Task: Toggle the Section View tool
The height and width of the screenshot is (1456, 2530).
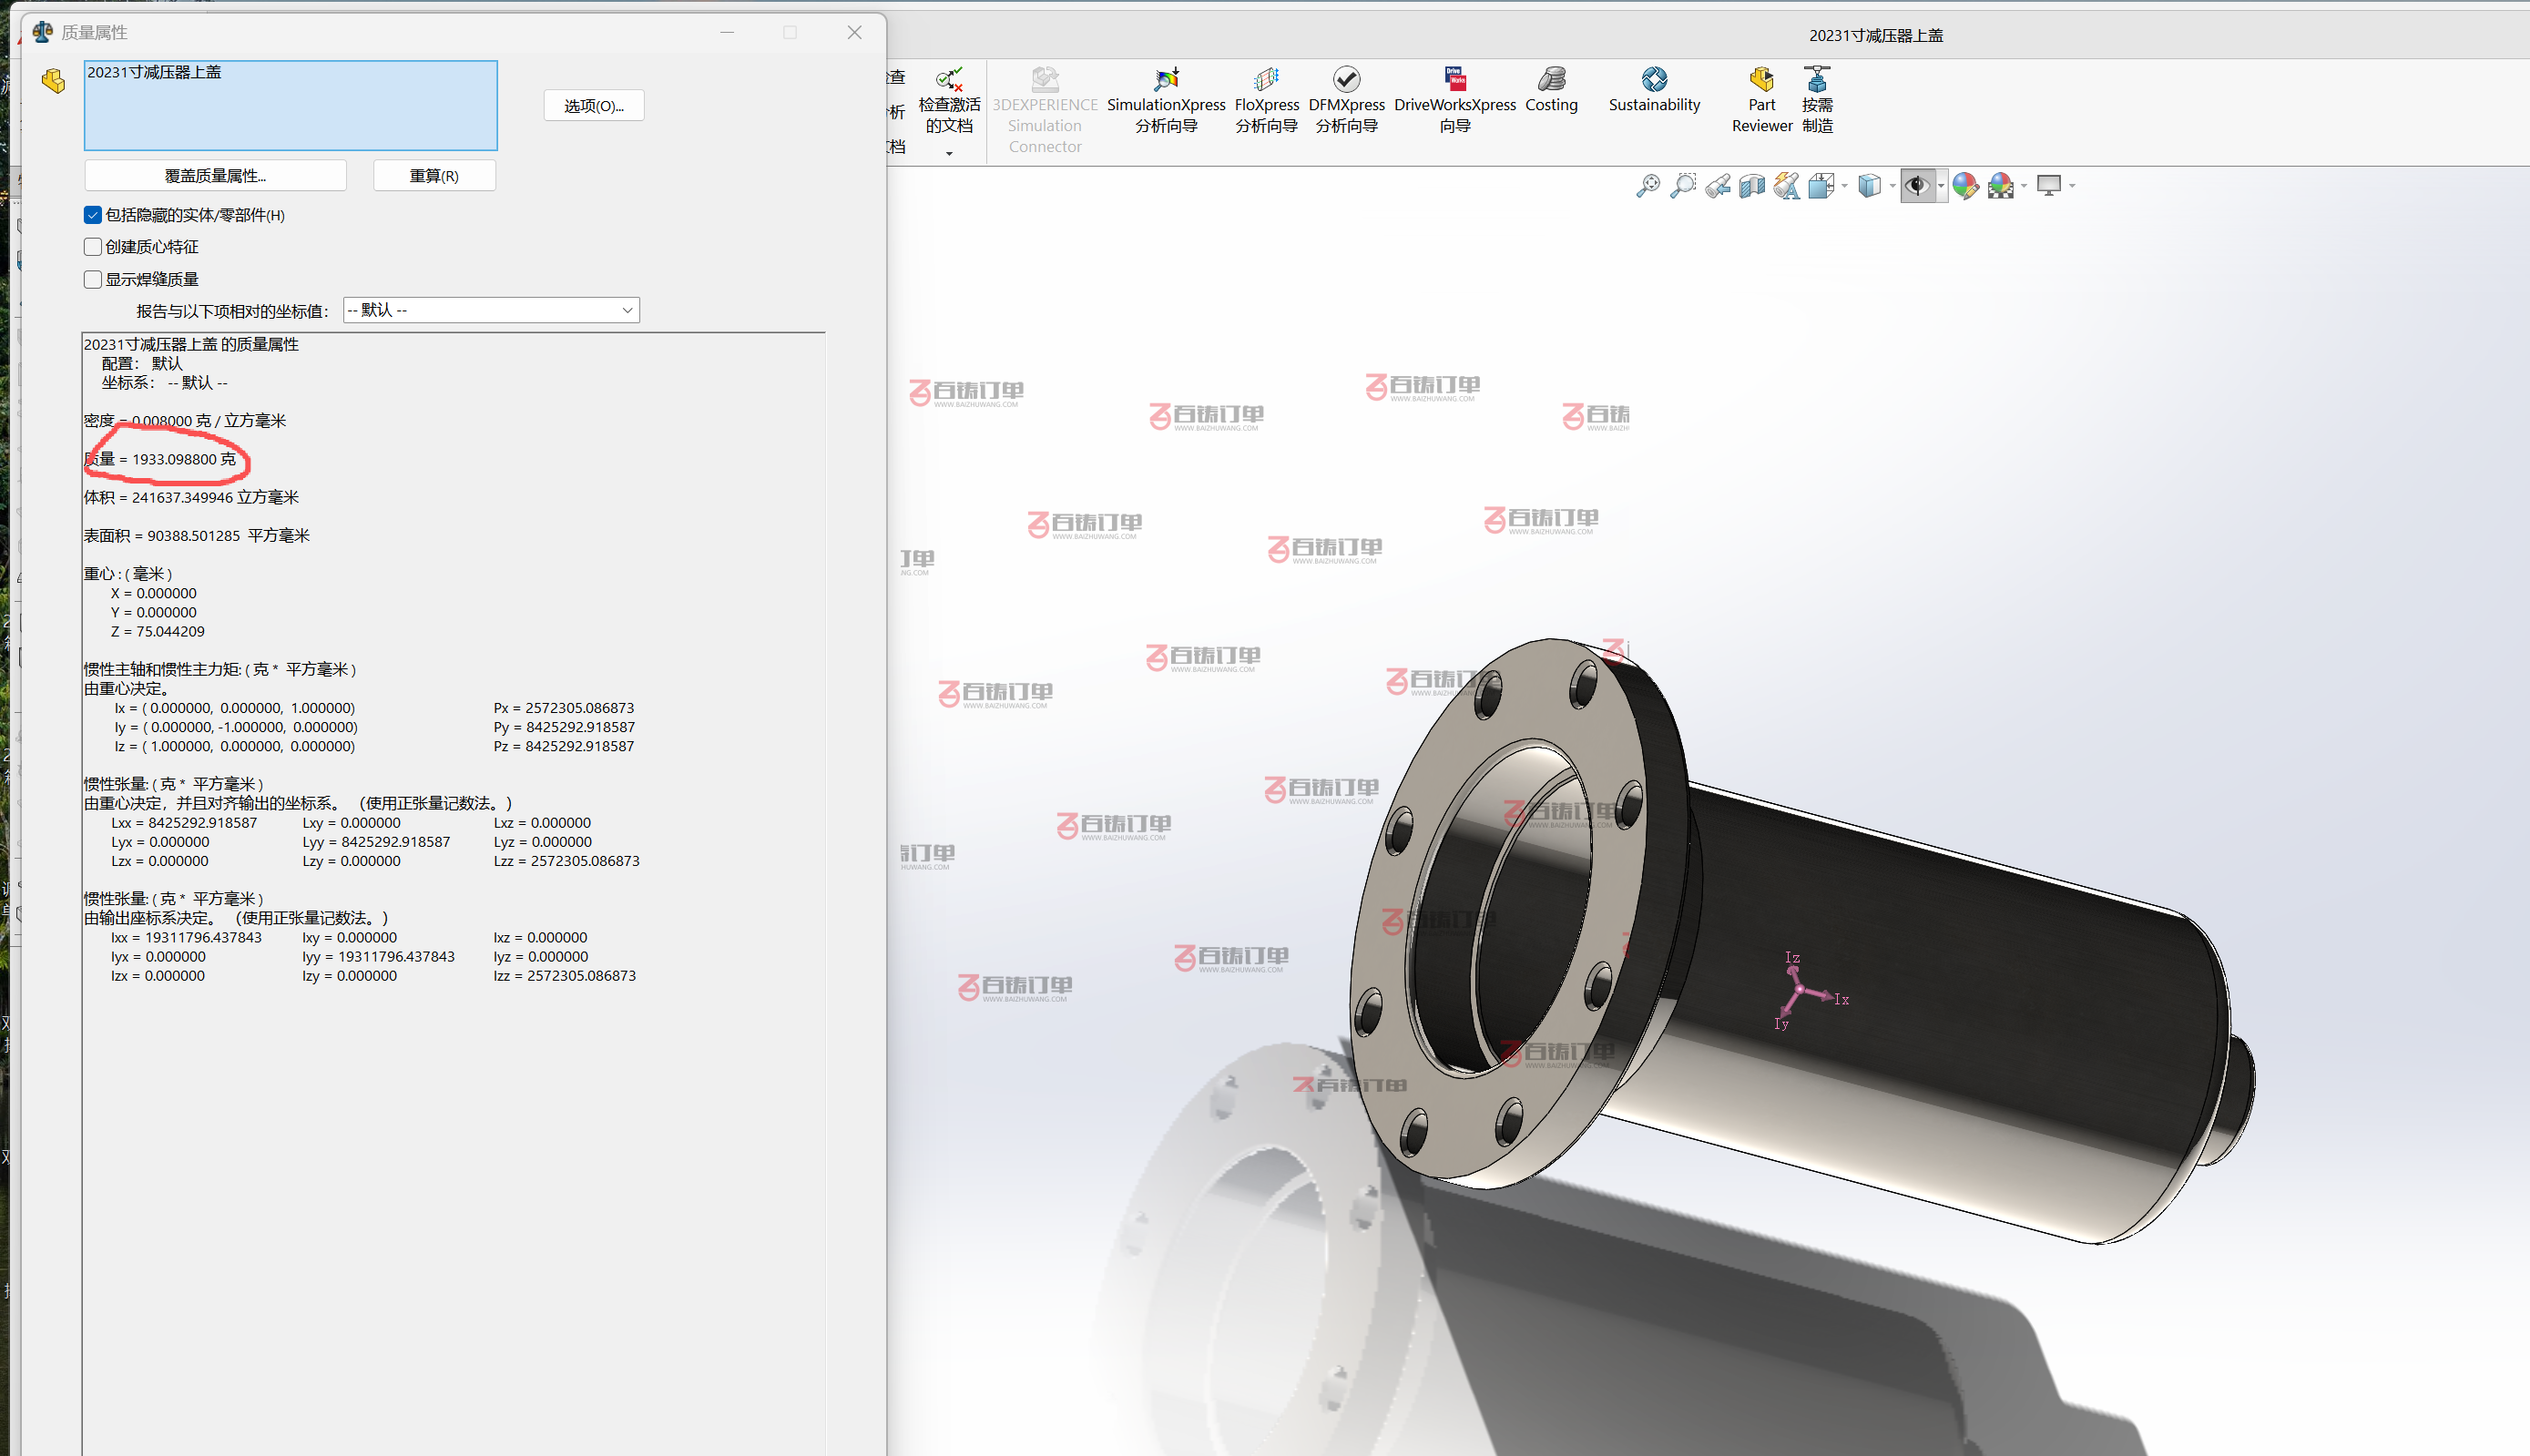Action: [1751, 185]
